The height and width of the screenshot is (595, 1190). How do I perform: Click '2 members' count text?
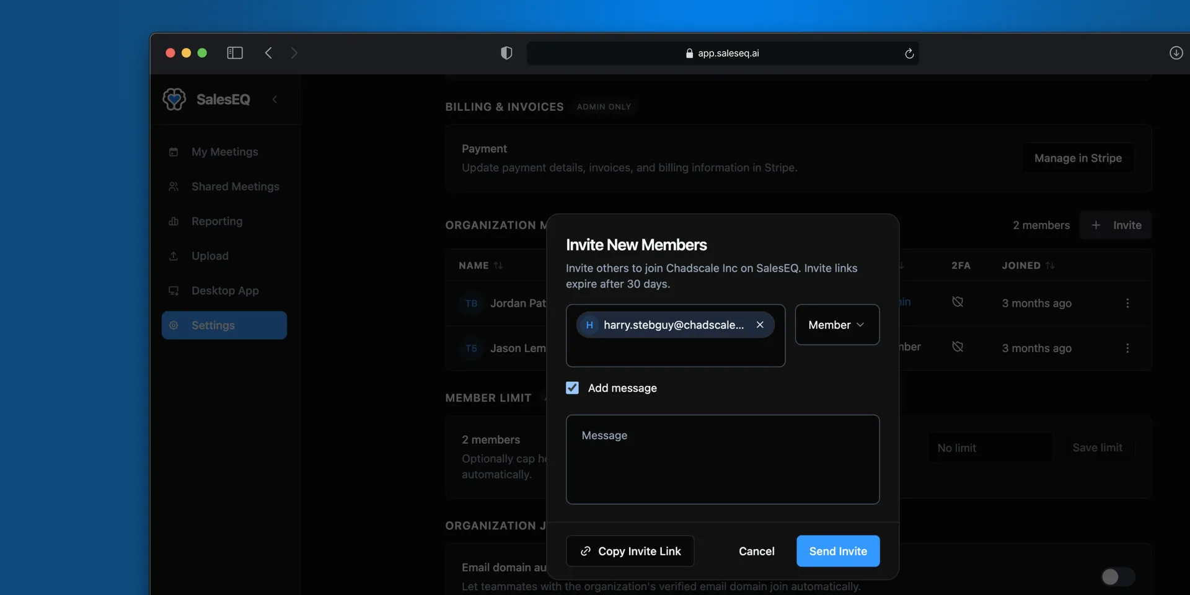1041,225
